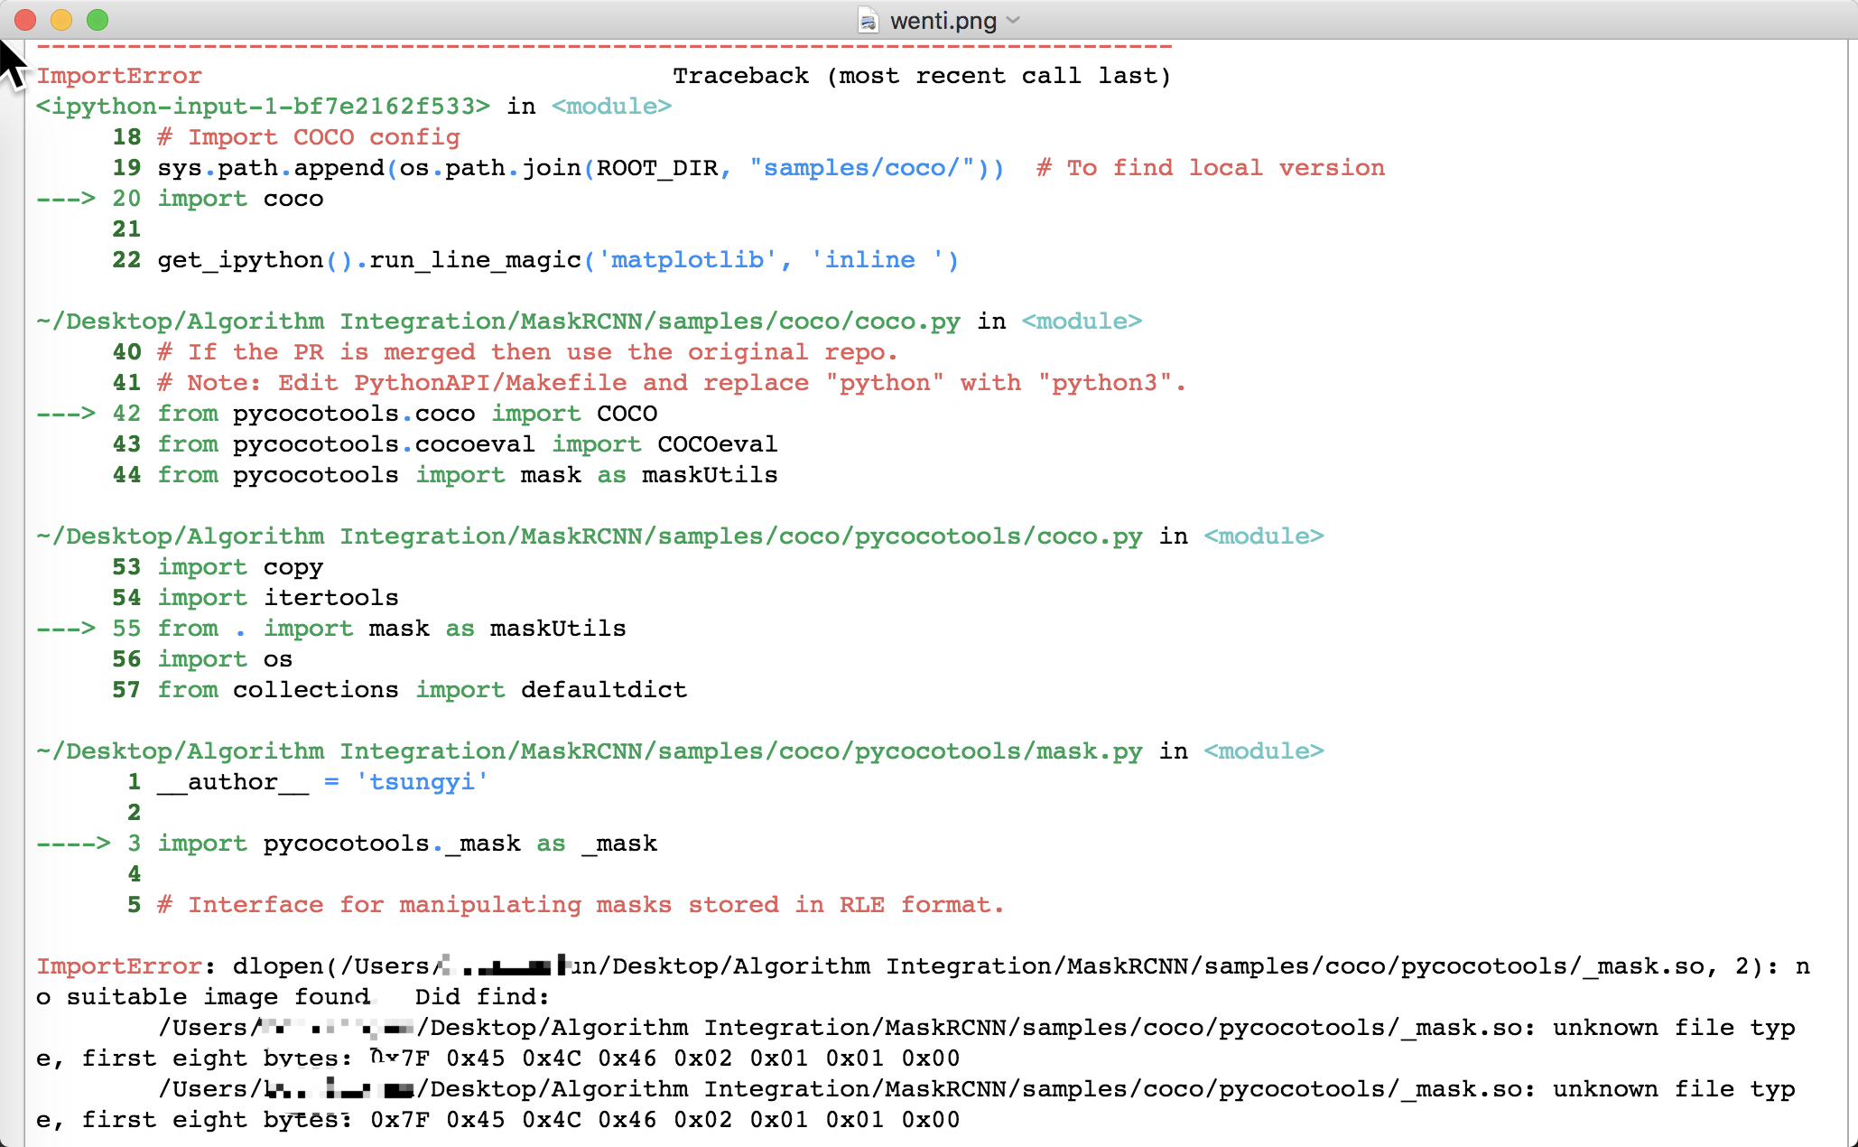1858x1147 pixels.
Task: Click the arrow marking line 3 import
Action: (73, 844)
